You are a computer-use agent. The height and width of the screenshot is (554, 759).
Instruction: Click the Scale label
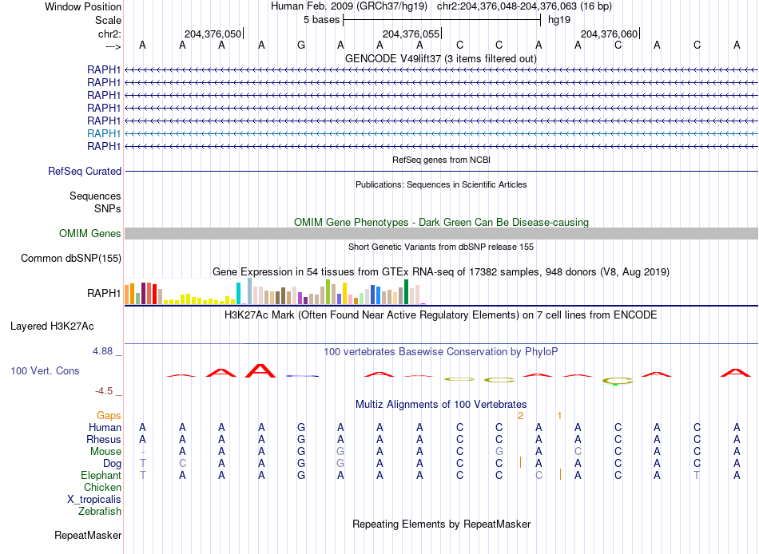(108, 20)
